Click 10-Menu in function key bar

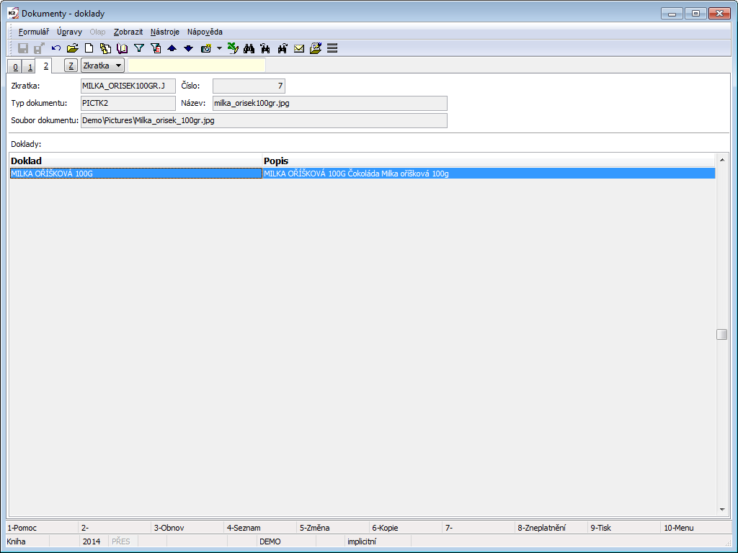697,528
